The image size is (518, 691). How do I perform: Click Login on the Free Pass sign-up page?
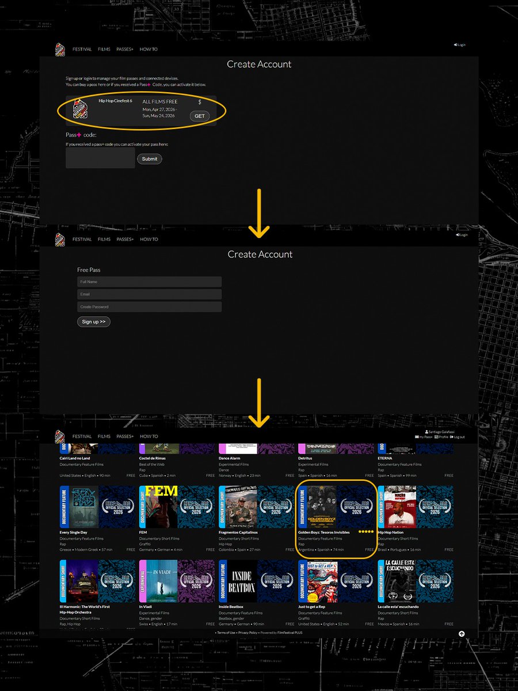click(x=462, y=235)
